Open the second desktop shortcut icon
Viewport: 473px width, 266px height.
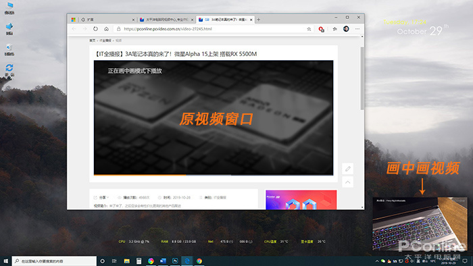click(x=9, y=29)
